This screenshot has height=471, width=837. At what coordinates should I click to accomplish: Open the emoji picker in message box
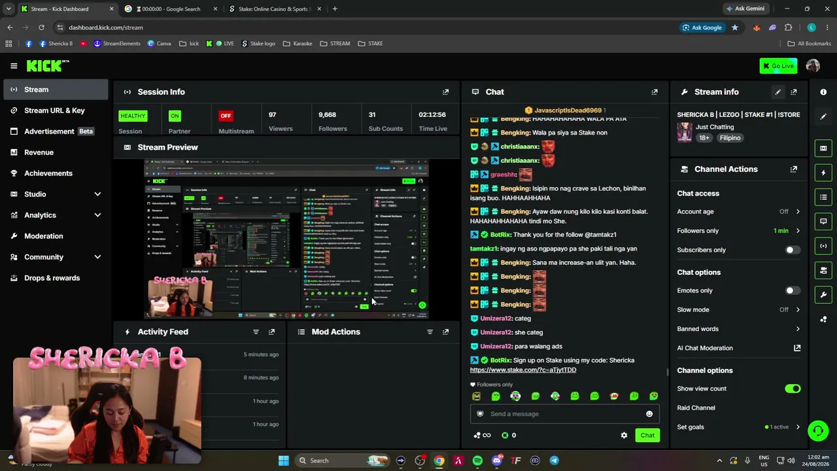pyautogui.click(x=649, y=414)
